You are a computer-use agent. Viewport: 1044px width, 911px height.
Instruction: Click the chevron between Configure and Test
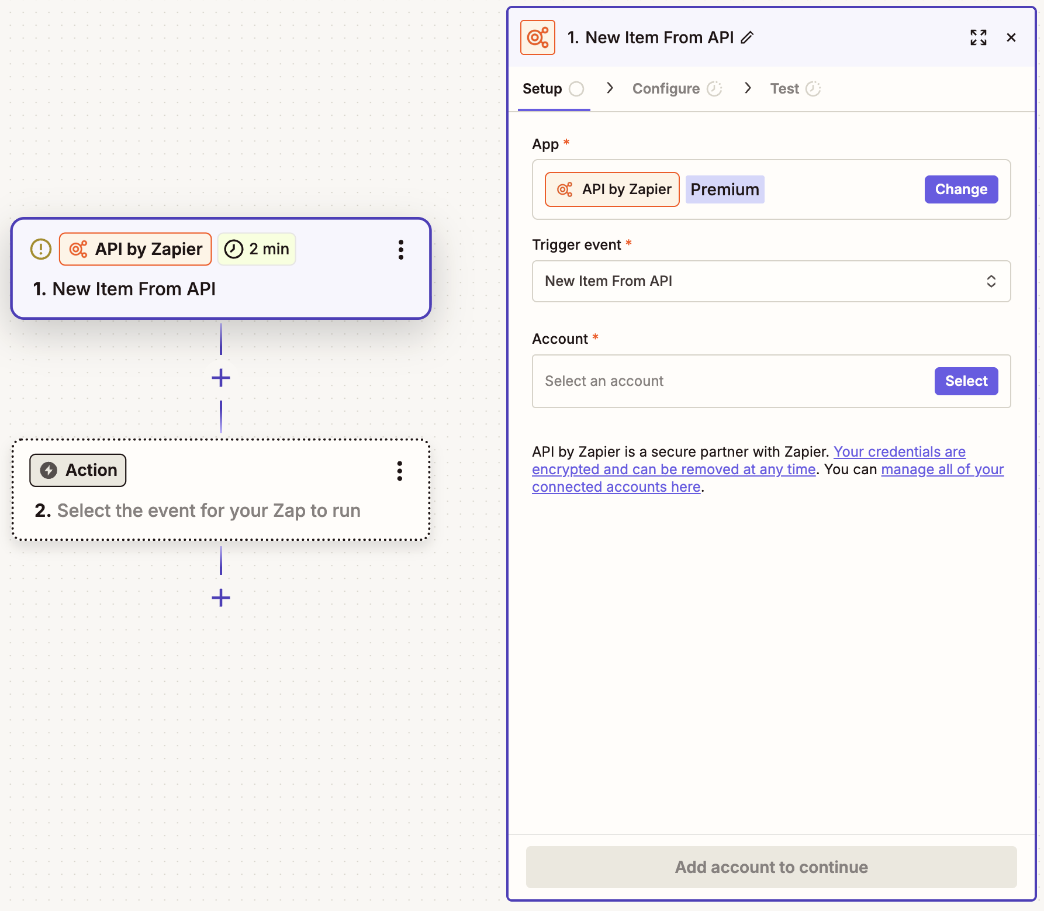coord(748,88)
